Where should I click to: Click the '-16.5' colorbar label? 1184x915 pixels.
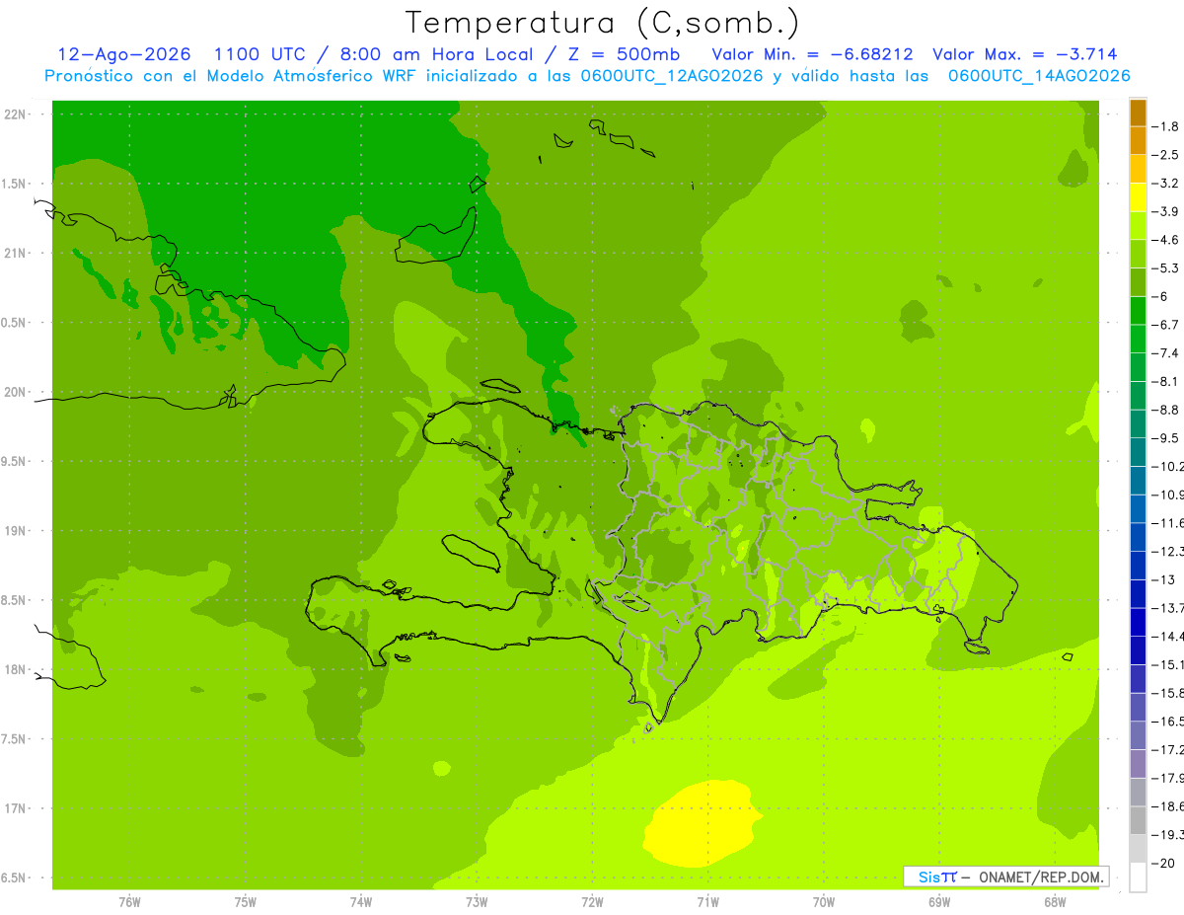1167,722
